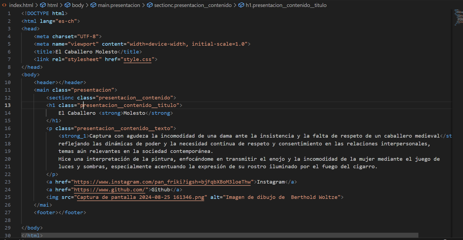
Task: Place cursor on DOCTYPE html declaration
Action: point(44,13)
